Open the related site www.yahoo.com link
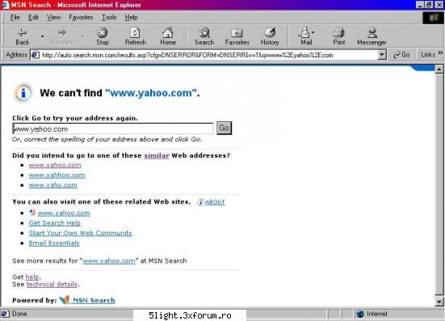 (64, 213)
